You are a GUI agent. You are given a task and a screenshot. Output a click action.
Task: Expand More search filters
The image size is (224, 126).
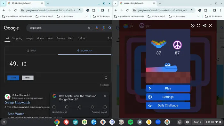81,38
